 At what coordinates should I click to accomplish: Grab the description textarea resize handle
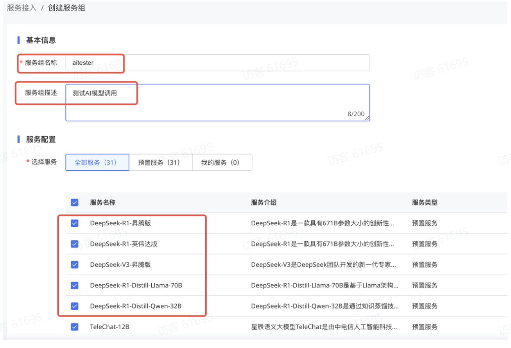click(367, 118)
